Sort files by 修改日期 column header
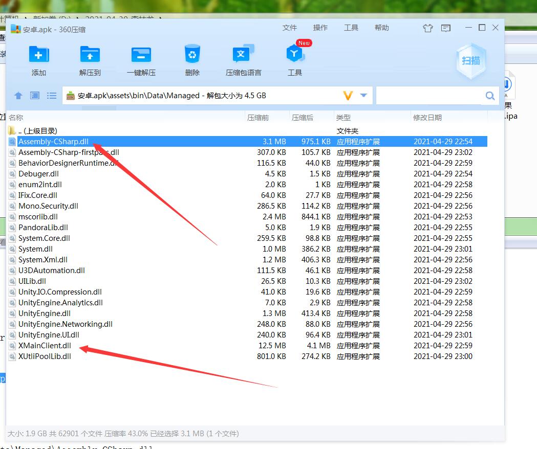The height and width of the screenshot is (449, 537). click(x=427, y=118)
